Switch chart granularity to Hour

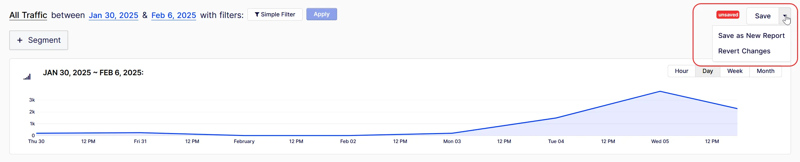(x=681, y=71)
